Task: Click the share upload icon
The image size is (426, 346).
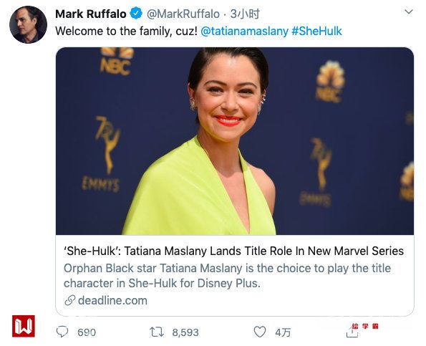Action: (x=352, y=332)
